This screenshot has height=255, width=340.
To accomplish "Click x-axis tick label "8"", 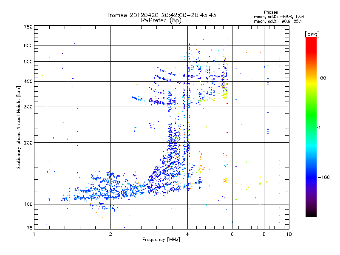I will click(264, 234).
